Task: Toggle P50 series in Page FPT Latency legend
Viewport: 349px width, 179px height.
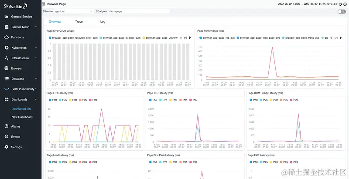Action: click(53, 100)
